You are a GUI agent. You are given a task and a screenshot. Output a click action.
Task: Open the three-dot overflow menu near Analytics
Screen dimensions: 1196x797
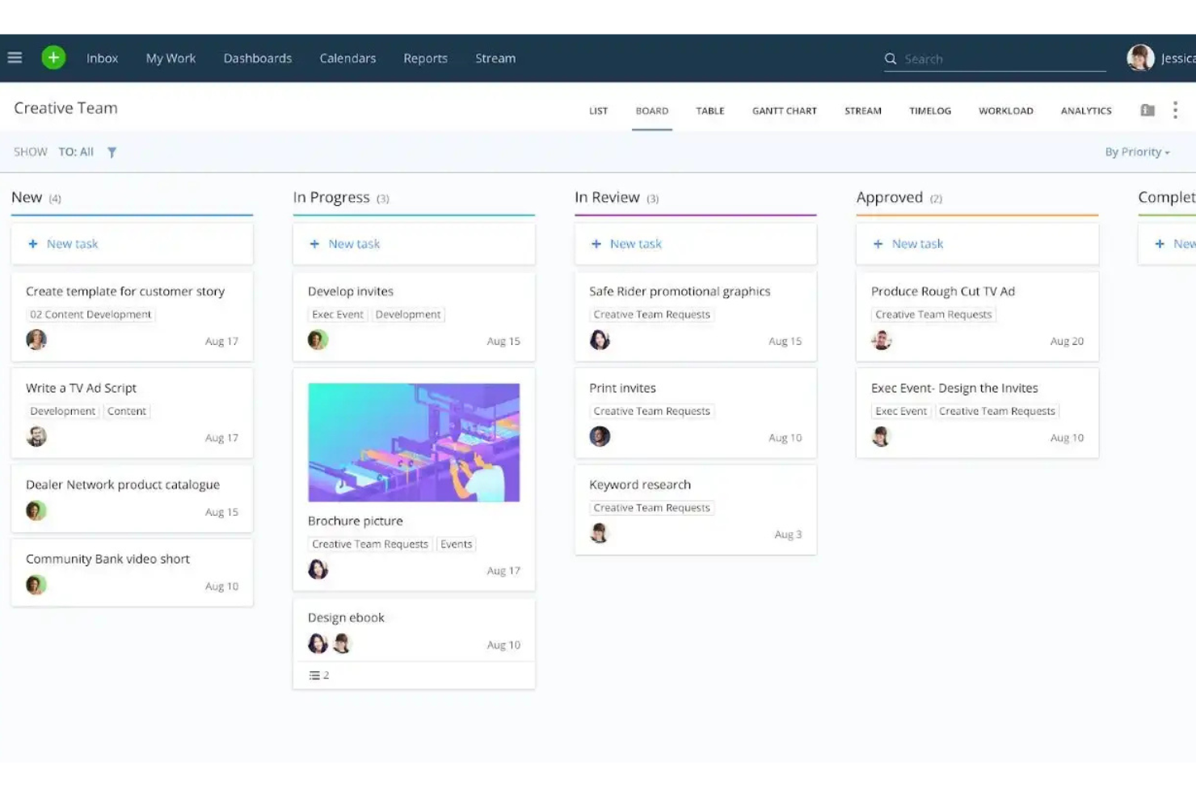(1176, 110)
